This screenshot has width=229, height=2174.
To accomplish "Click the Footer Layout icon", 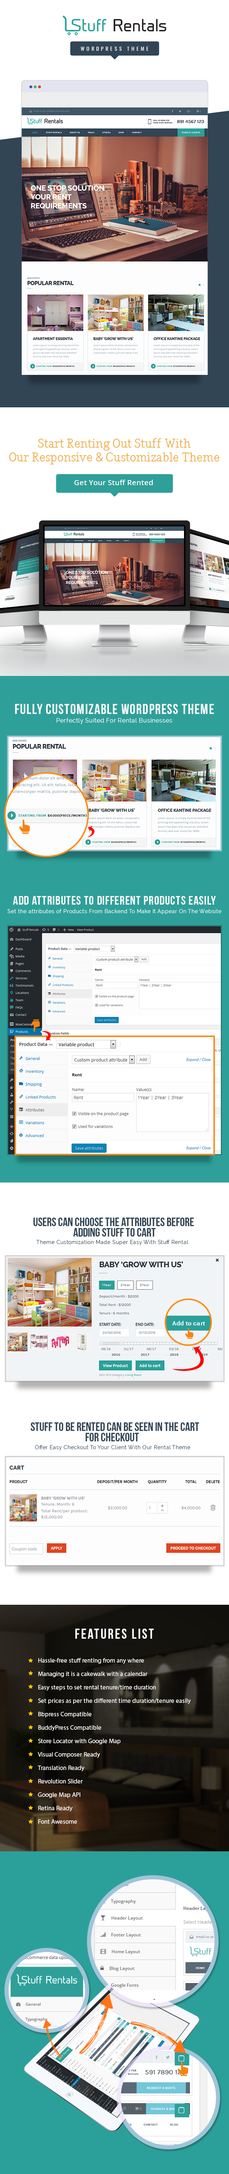I will tap(103, 1935).
